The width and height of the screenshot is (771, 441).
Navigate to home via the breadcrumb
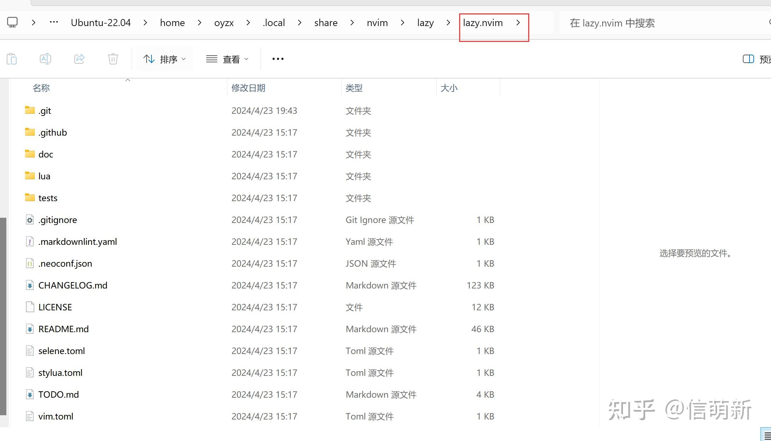pyautogui.click(x=172, y=22)
